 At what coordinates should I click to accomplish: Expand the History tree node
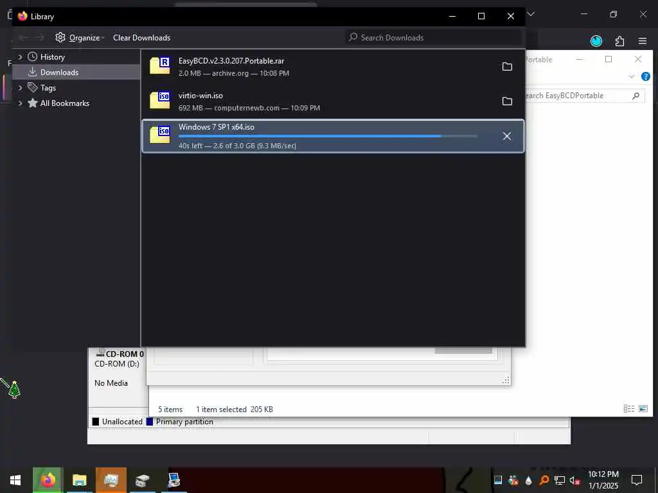(x=20, y=56)
